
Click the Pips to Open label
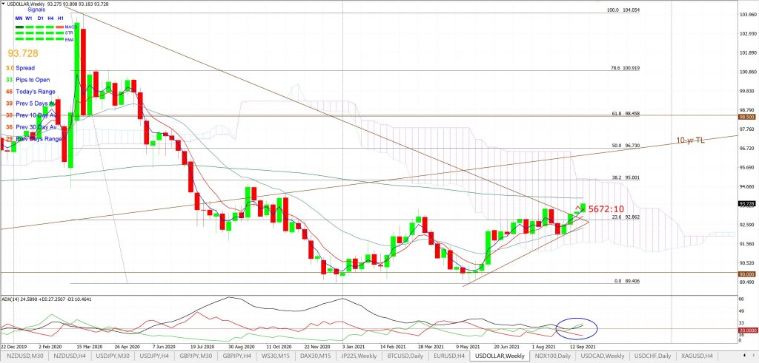tap(33, 80)
